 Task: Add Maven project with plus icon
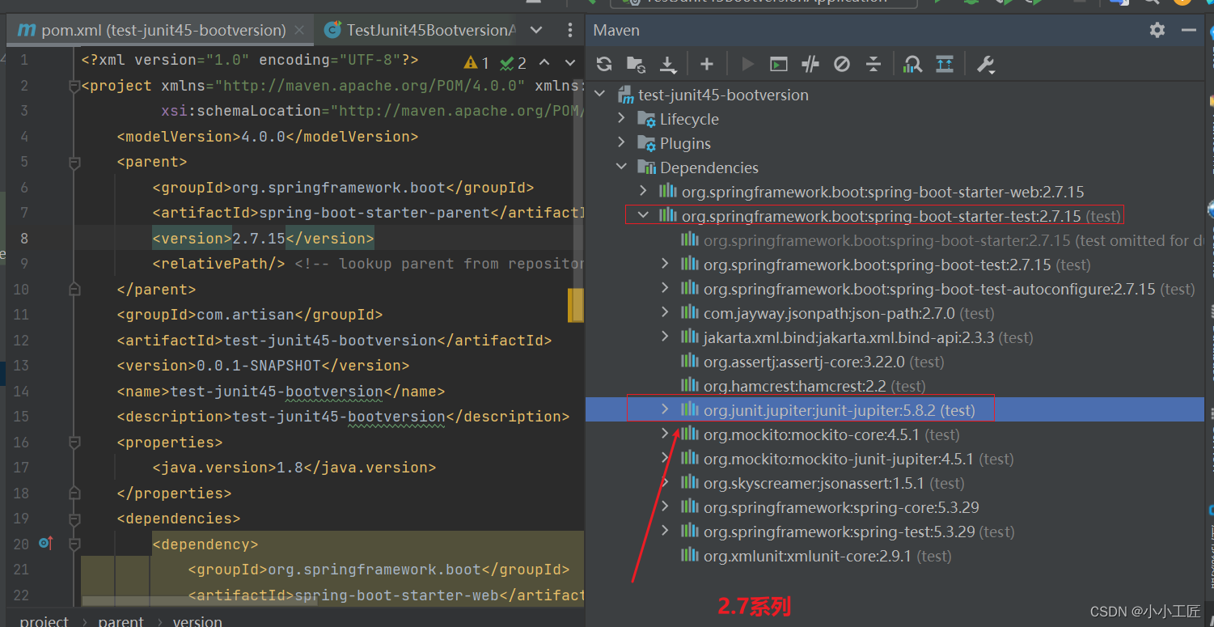pos(707,64)
